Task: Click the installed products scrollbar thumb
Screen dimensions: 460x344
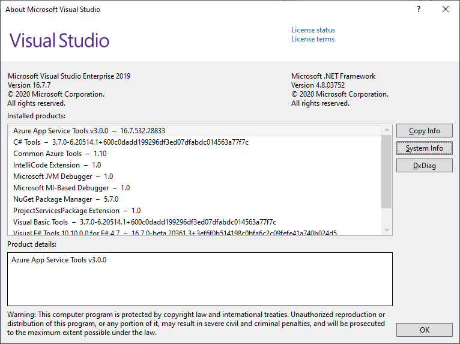Action: [x=387, y=172]
